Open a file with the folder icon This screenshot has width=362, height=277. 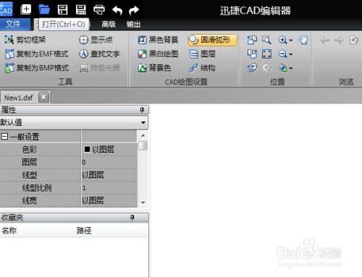click(44, 9)
